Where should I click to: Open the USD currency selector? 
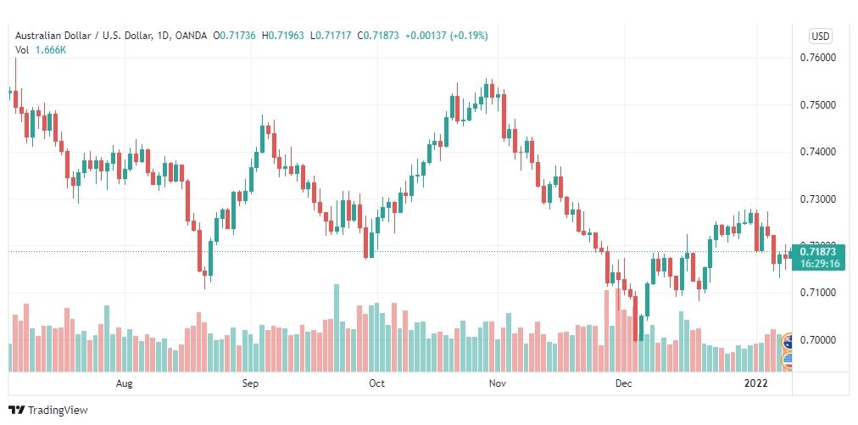coord(820,36)
